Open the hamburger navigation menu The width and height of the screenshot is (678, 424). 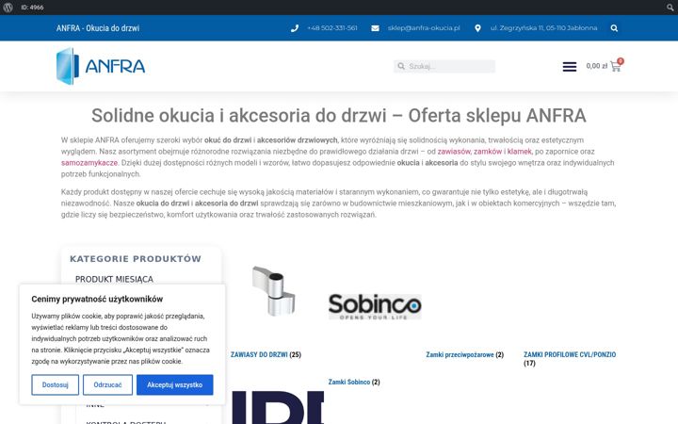click(x=570, y=67)
